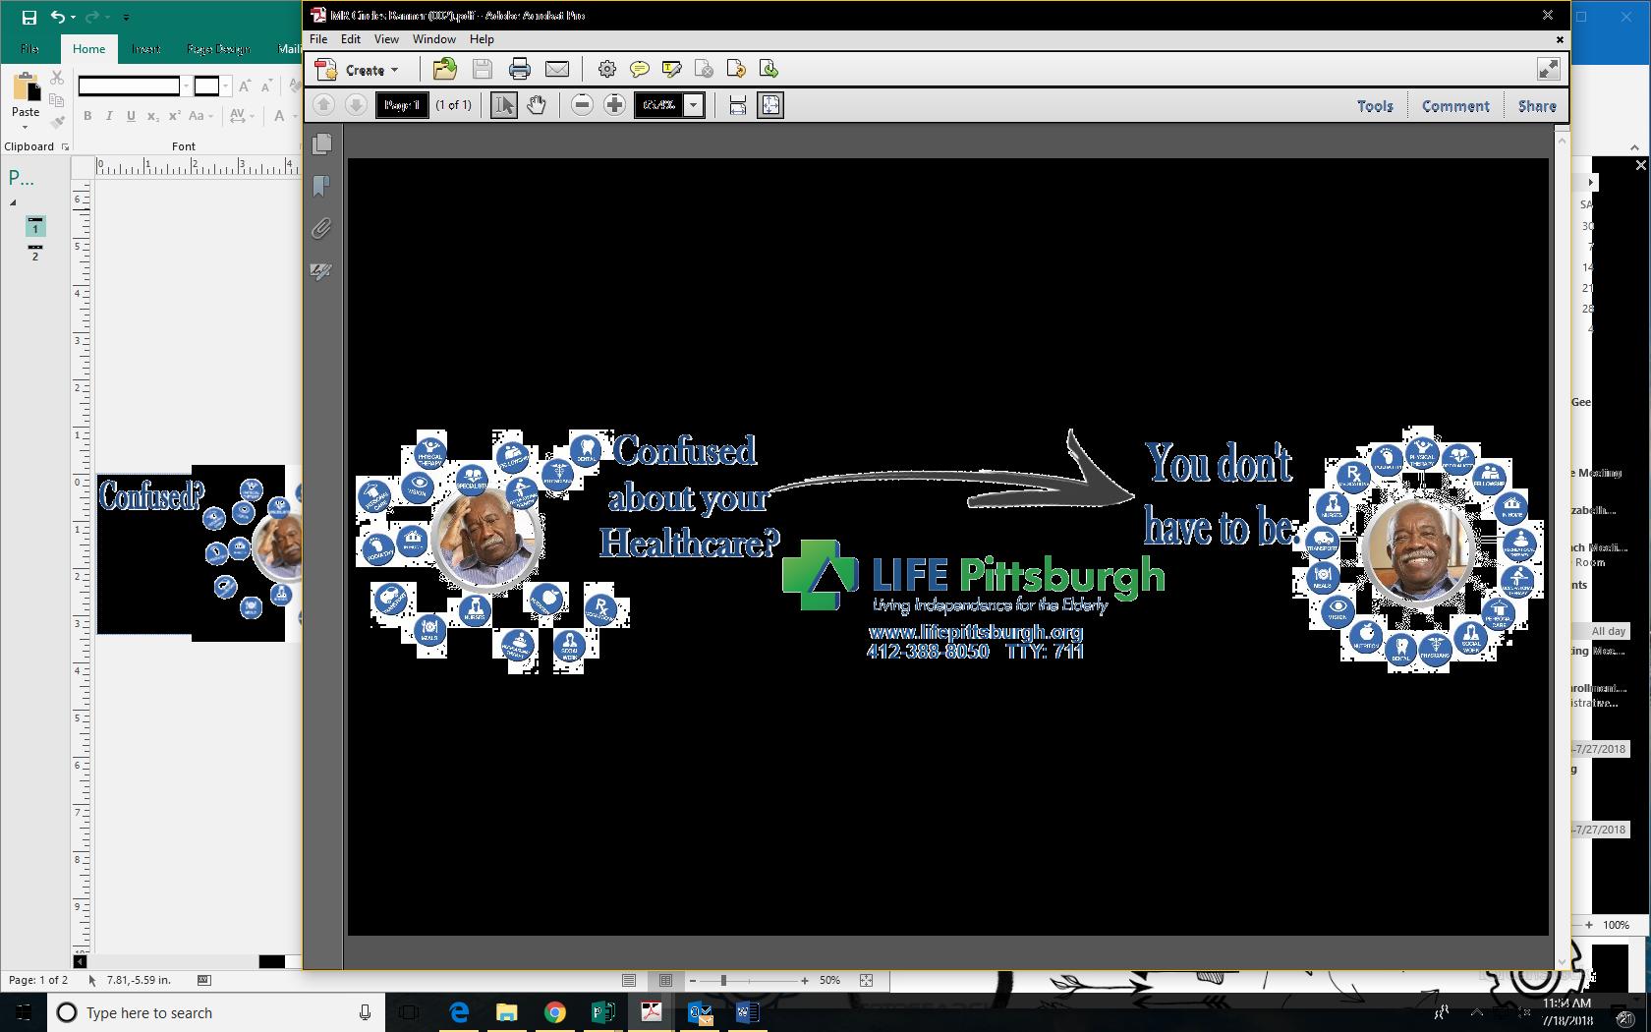Email the PDF using the envelope icon
Image resolution: width=1651 pixels, height=1032 pixels.
click(x=557, y=69)
